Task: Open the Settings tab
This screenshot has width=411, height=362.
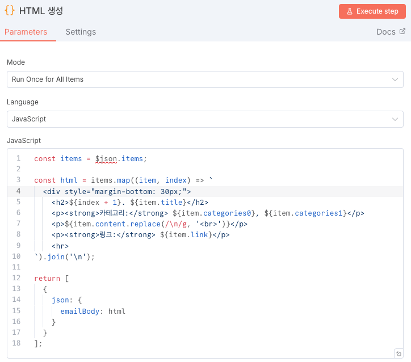Action: tap(81, 32)
